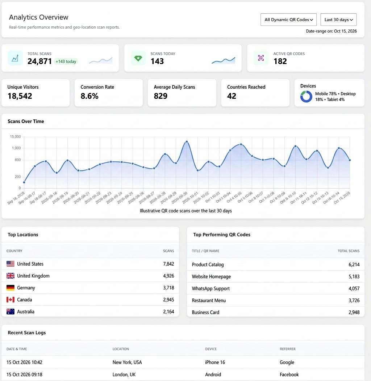371x381 pixels.
Task: Click the TITLE / QR NAME column header
Action: [205, 251]
